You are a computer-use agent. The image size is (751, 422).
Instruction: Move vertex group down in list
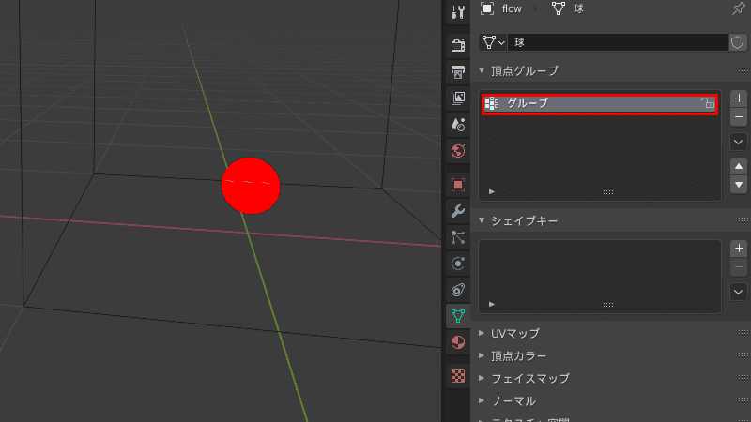coord(739,185)
